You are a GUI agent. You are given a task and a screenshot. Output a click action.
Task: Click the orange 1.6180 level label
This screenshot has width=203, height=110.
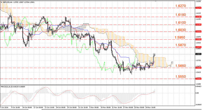pyautogui.click(x=180, y=15)
